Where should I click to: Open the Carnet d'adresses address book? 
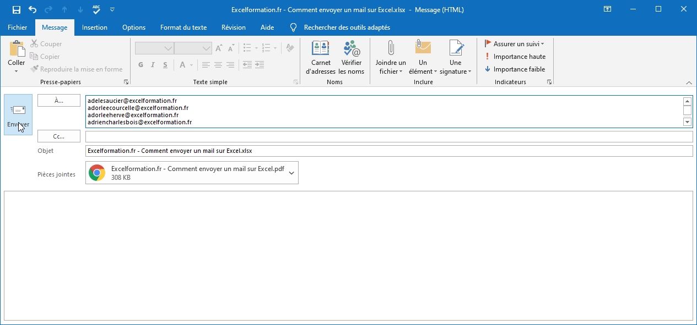pyautogui.click(x=321, y=57)
